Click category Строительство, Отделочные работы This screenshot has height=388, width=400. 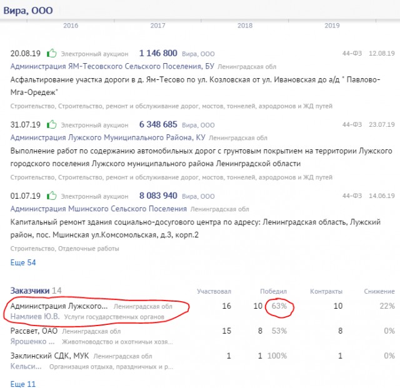point(64,249)
